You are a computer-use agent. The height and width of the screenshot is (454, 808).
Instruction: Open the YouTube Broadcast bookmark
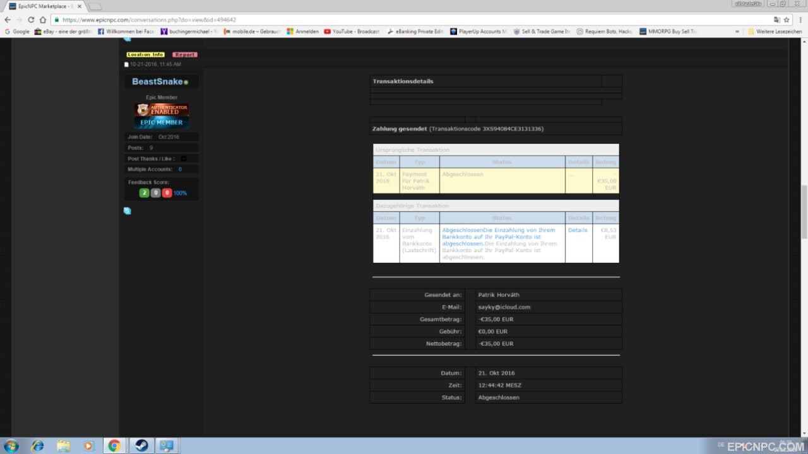[x=352, y=31]
